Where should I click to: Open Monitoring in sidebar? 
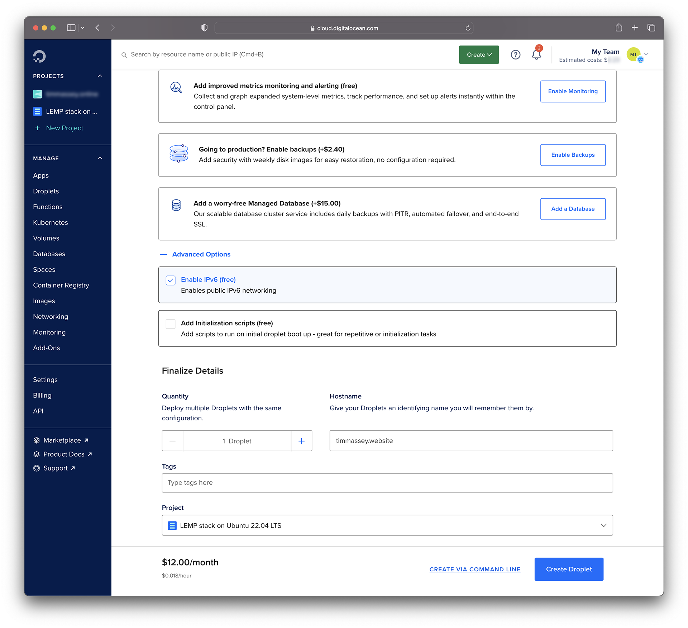pos(49,332)
